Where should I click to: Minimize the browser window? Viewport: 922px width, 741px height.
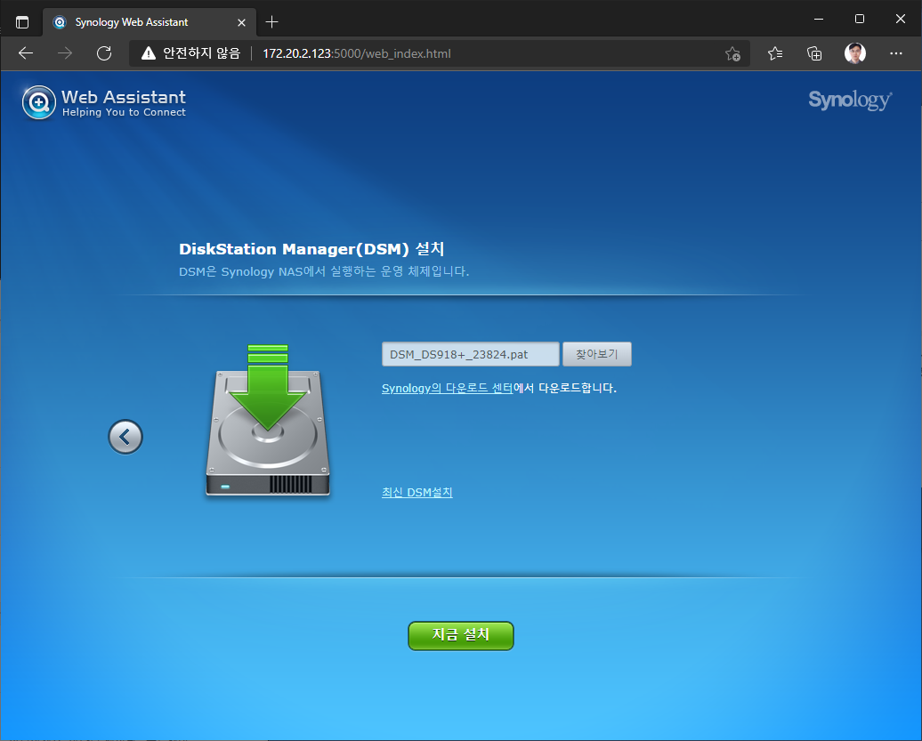819,20
